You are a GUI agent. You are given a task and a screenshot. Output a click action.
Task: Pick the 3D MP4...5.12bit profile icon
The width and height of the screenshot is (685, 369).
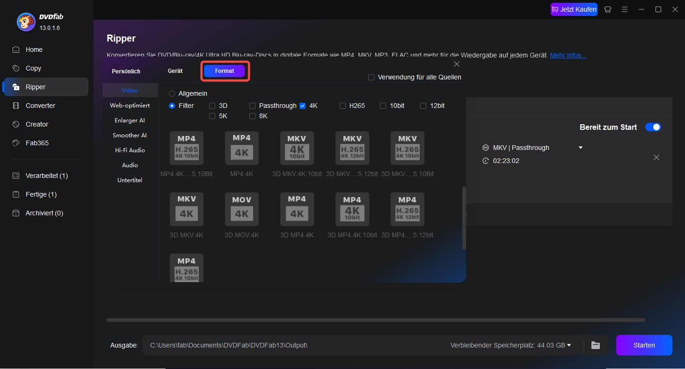click(408, 209)
